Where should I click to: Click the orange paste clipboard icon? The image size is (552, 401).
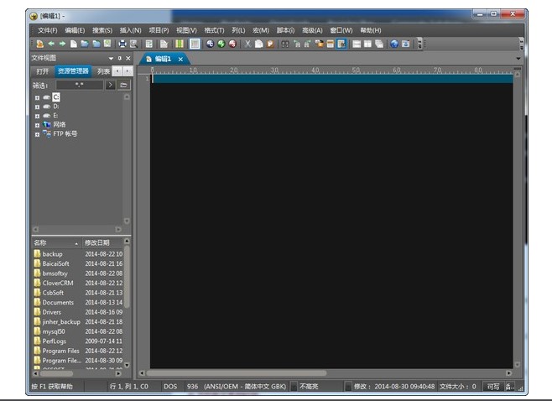(x=270, y=44)
